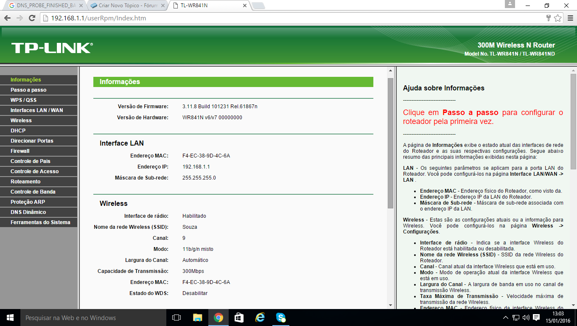Image resolution: width=577 pixels, height=326 pixels.
Task: Open the Action Center notifications icon
Action: 536,318
